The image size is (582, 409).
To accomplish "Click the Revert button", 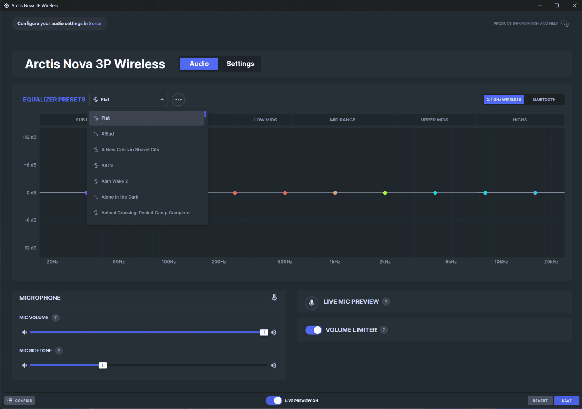I will tap(540, 401).
